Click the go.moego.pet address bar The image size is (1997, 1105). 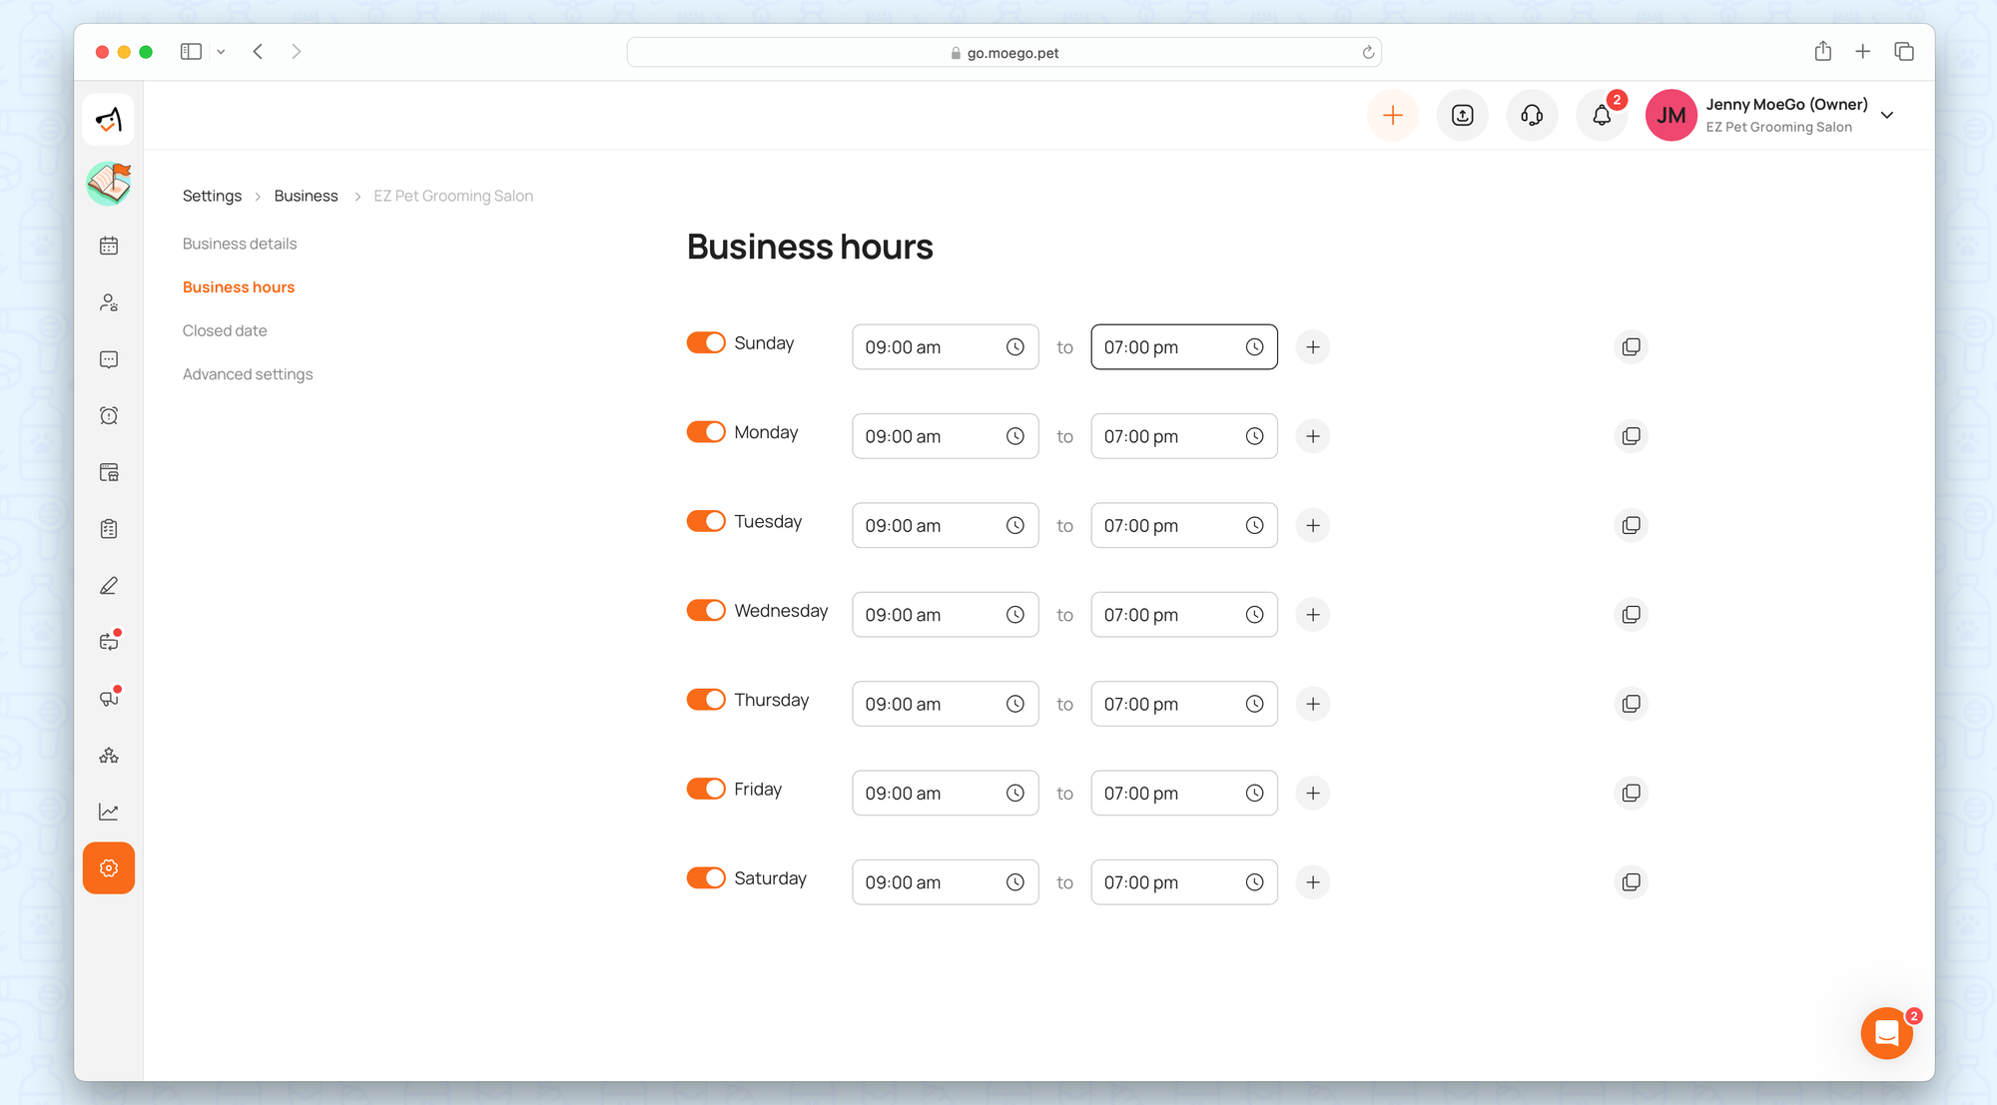1003,53
